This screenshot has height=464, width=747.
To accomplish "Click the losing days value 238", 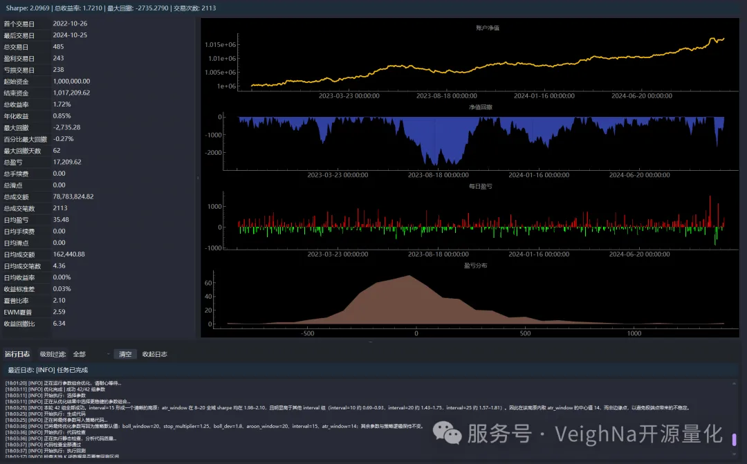I will 58,70.
